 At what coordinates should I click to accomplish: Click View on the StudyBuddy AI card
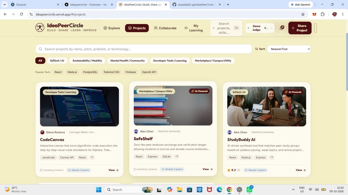coord(301,170)
